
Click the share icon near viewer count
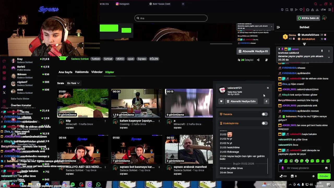pyautogui.click(x=258, y=60)
